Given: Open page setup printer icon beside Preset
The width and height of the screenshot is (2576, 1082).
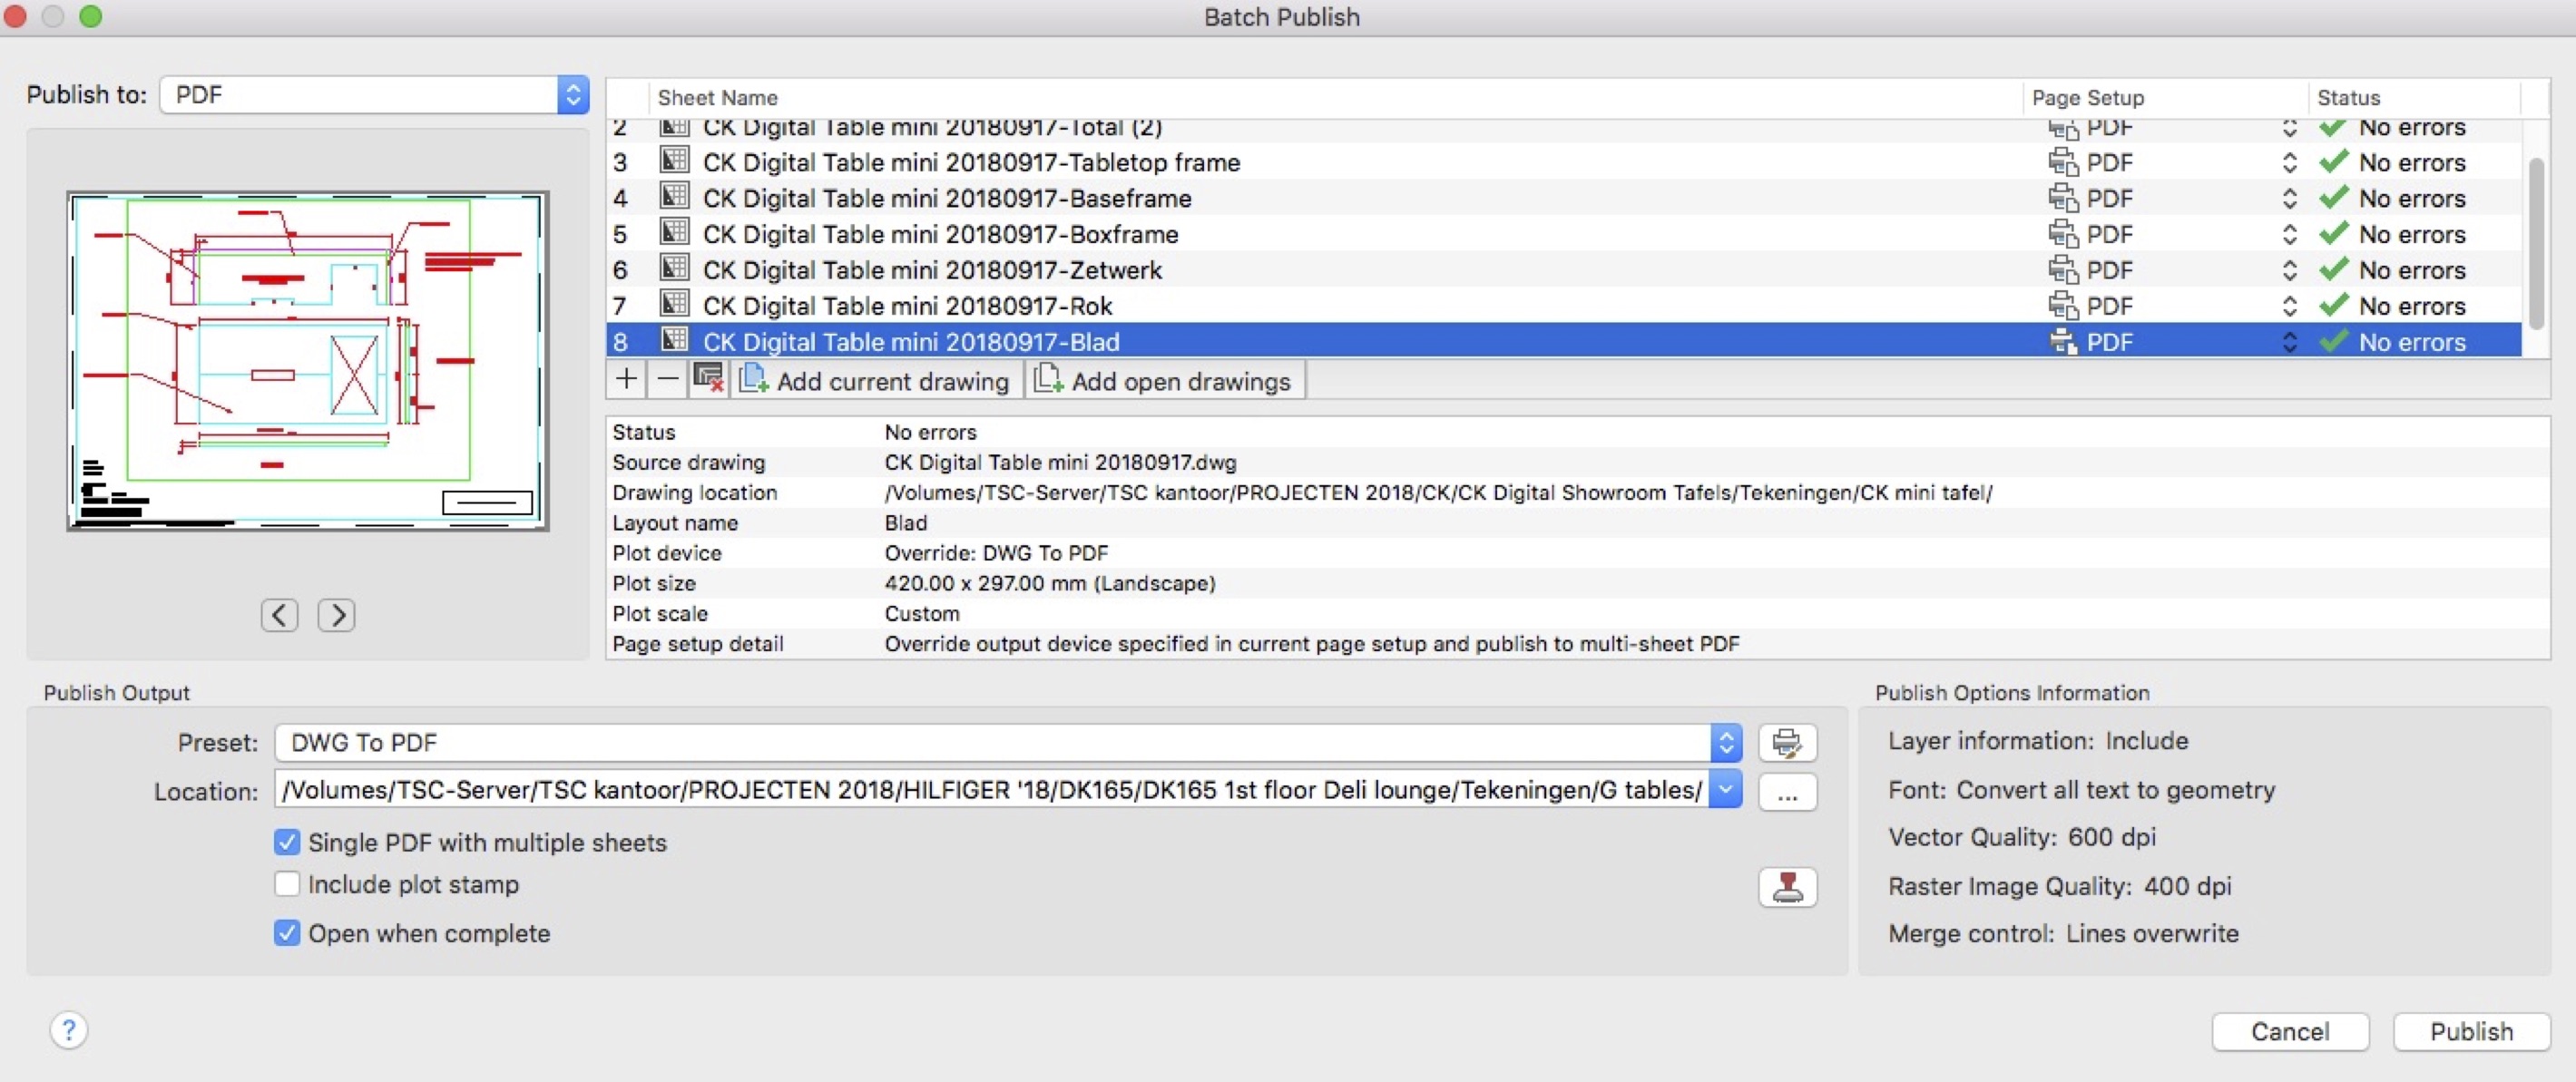Looking at the screenshot, I should [1786, 743].
